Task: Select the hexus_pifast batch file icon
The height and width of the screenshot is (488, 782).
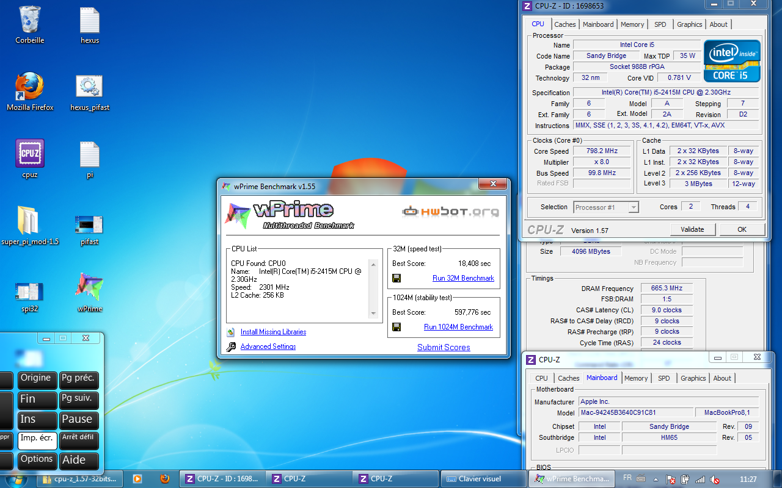Action: (x=90, y=92)
